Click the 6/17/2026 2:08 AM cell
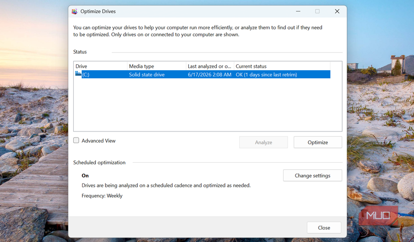The height and width of the screenshot is (242, 414). click(210, 75)
